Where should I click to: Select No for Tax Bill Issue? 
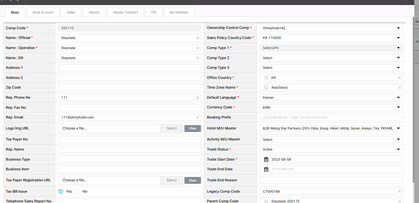pyautogui.click(x=77, y=191)
